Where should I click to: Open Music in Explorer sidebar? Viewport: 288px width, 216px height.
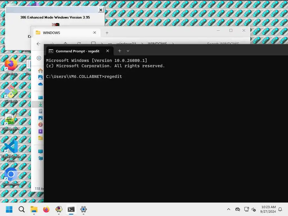point(40,125)
